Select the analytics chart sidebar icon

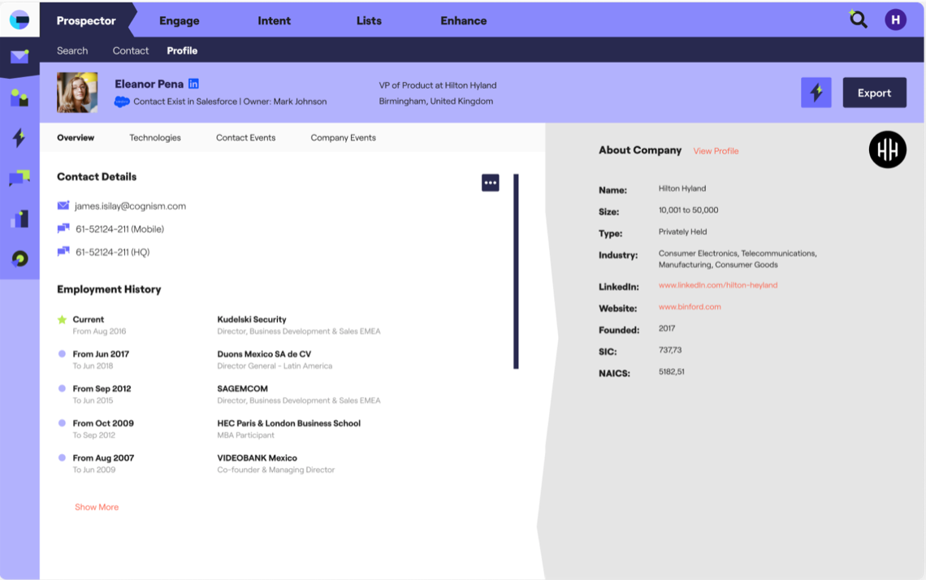click(x=19, y=219)
